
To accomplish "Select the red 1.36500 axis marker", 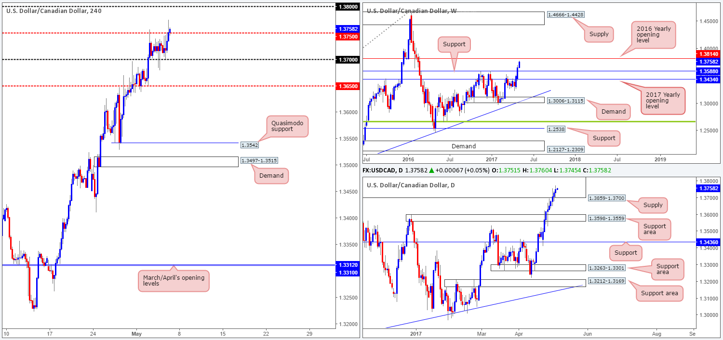I will [348, 86].
